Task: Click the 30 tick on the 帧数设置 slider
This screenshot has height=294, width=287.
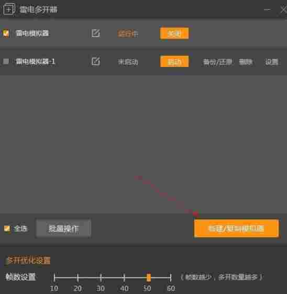Action: [x=101, y=277]
